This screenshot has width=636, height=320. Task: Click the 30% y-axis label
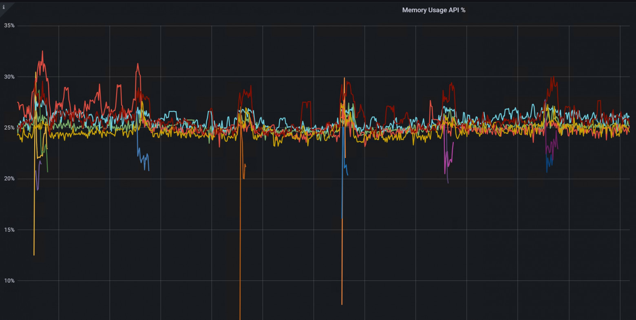click(x=9, y=77)
